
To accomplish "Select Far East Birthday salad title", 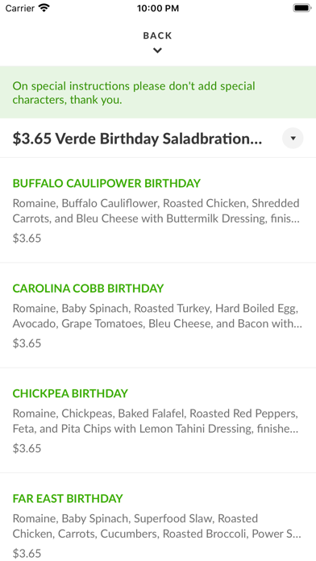I will [68, 498].
